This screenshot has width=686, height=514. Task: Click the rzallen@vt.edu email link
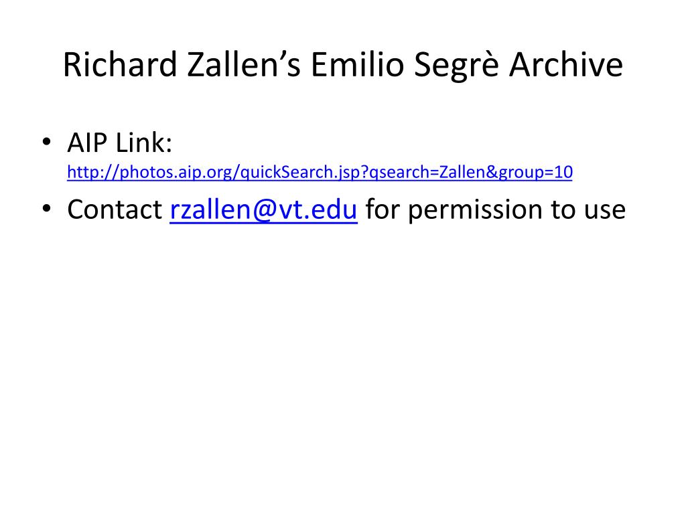(264, 209)
